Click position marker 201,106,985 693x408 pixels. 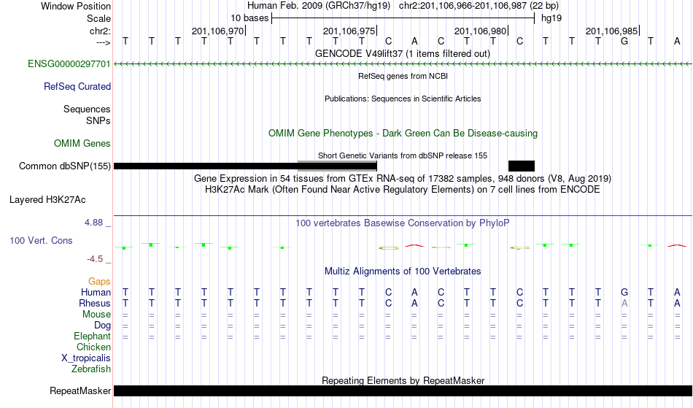pyautogui.click(x=612, y=31)
